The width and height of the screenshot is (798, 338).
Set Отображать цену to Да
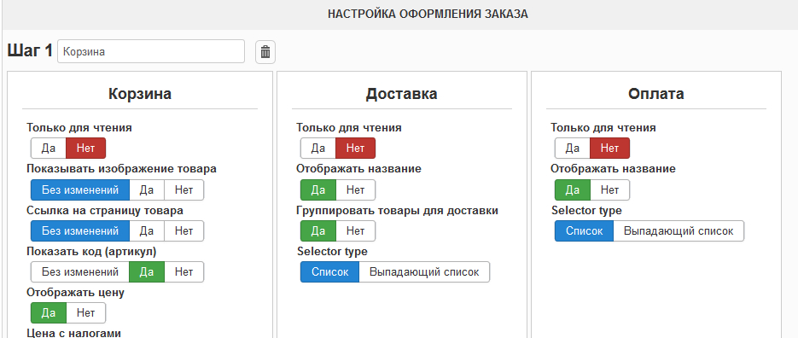pyautogui.click(x=49, y=312)
